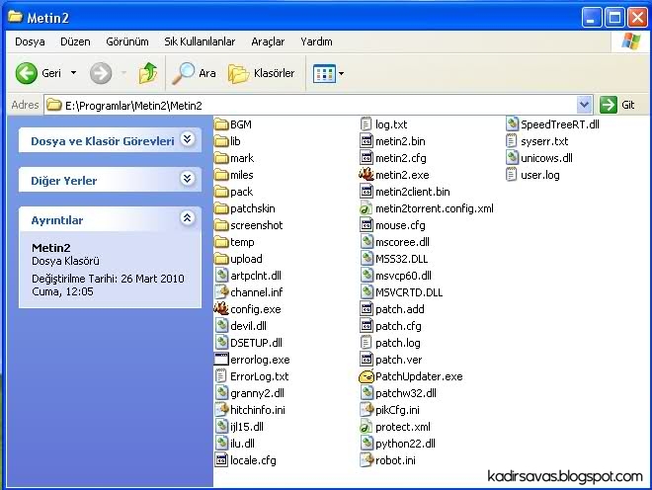The width and height of the screenshot is (652, 490).
Task: Open the views grid icon
Action: click(324, 74)
